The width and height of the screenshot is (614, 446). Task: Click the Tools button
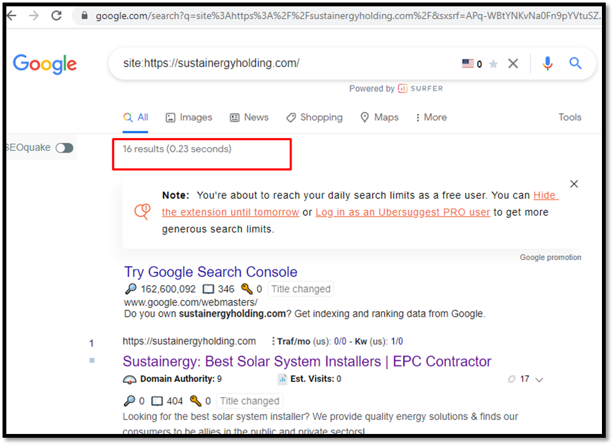point(570,117)
